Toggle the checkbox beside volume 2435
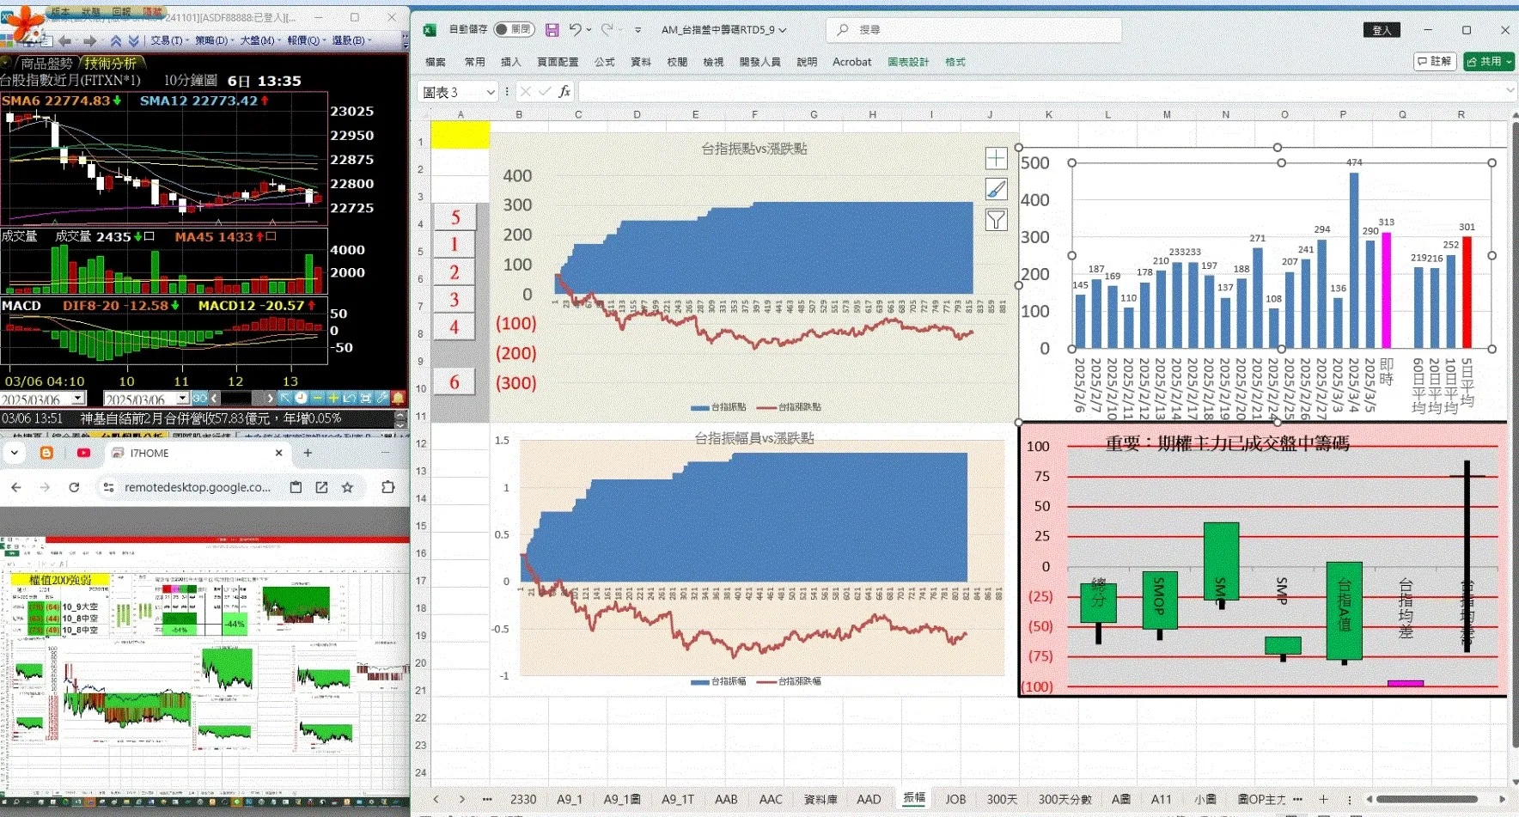 (x=149, y=236)
